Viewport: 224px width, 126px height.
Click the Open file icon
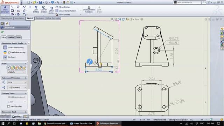tap(34, 2)
